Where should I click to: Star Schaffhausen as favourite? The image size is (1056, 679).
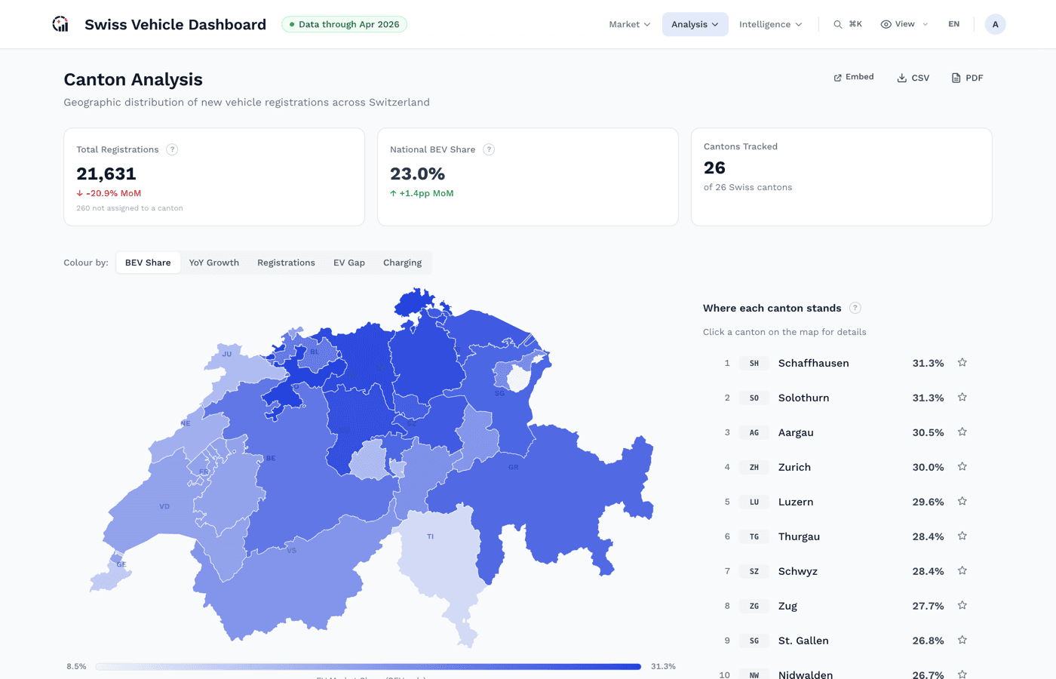(962, 363)
